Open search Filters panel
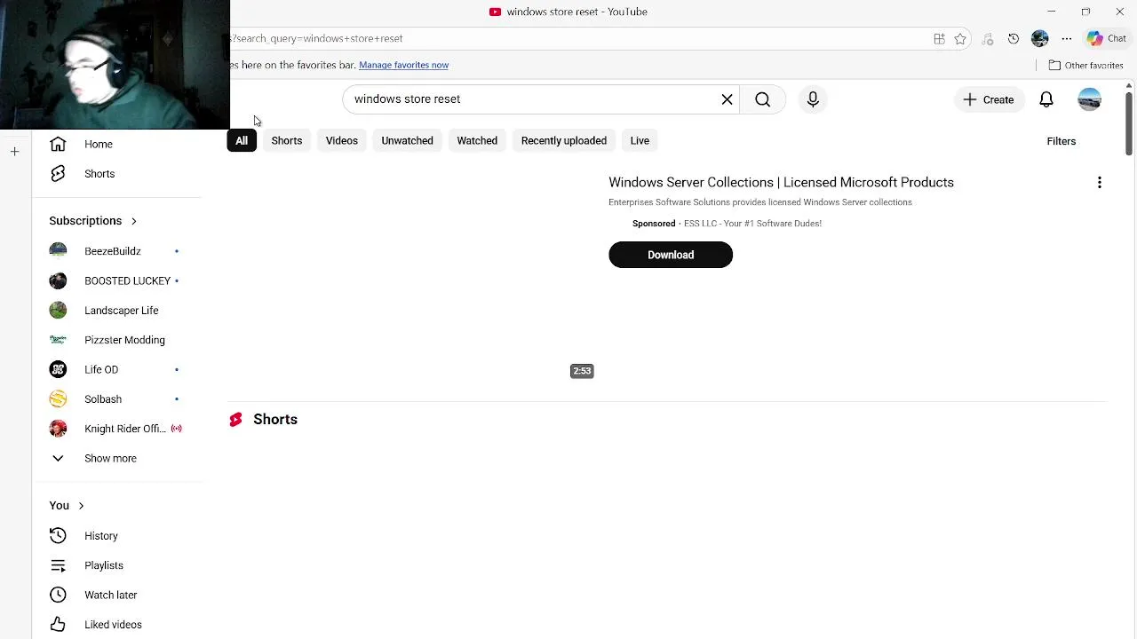 [x=1061, y=141]
